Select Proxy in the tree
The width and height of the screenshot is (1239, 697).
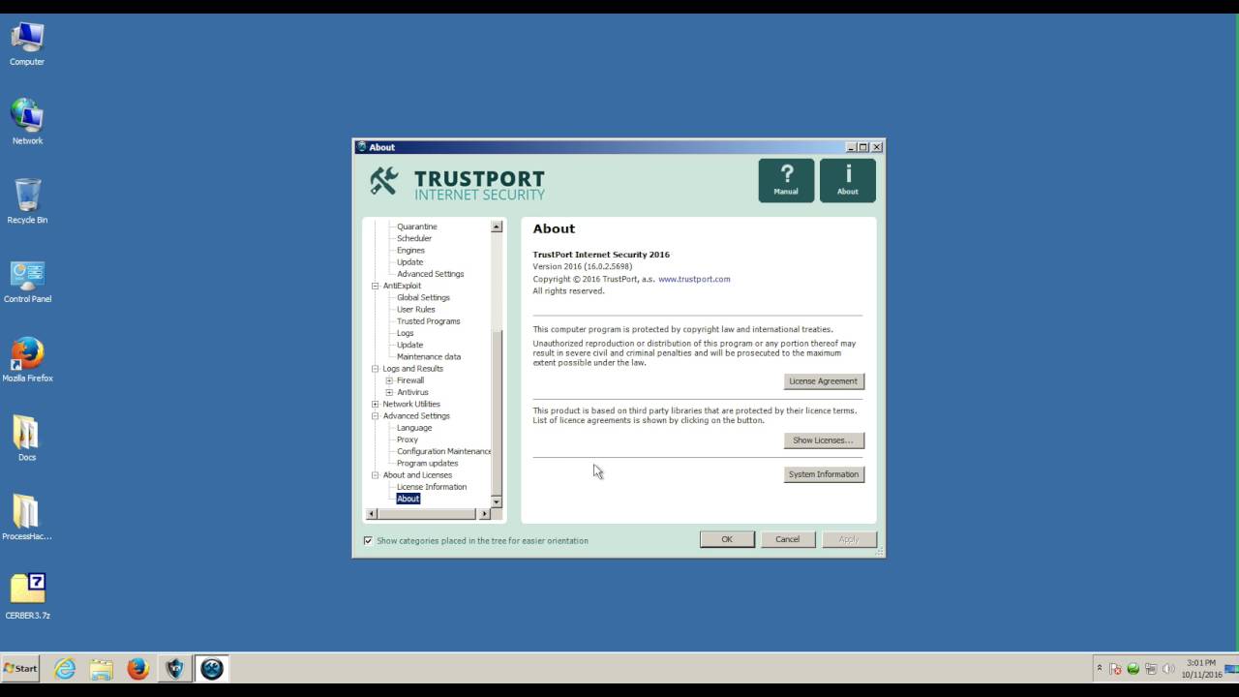coord(408,439)
